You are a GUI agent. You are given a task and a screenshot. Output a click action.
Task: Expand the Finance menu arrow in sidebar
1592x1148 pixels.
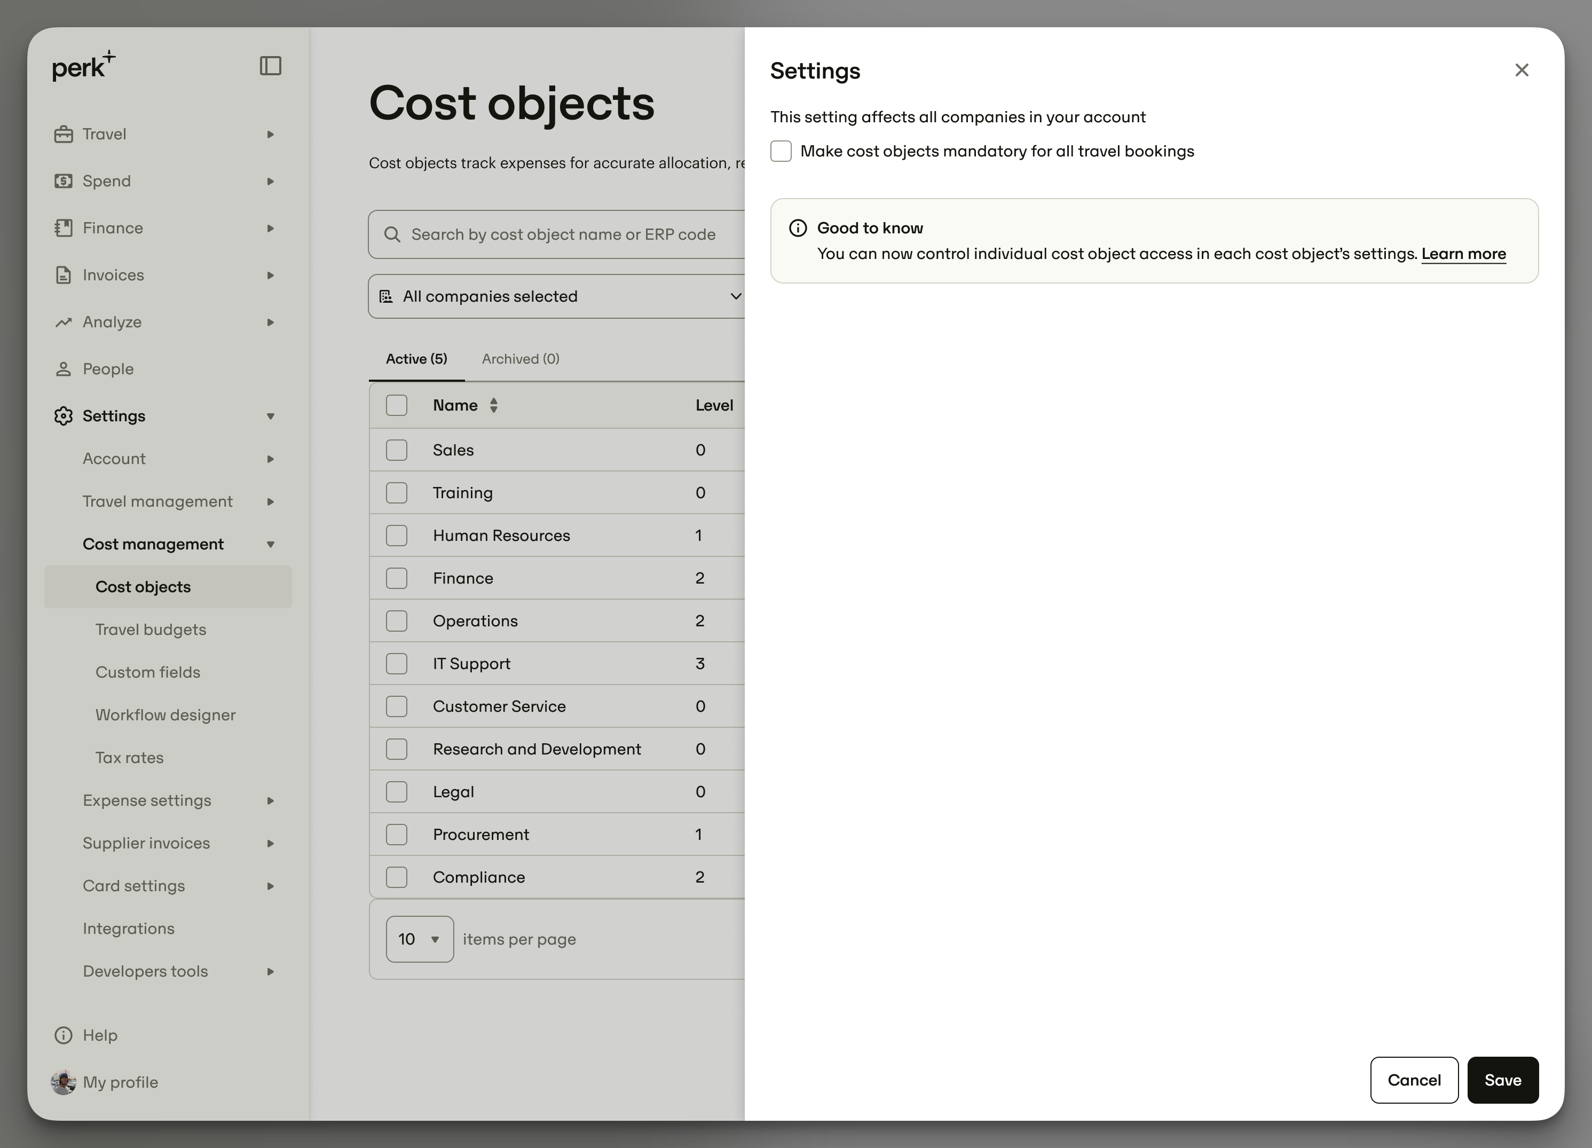point(270,228)
